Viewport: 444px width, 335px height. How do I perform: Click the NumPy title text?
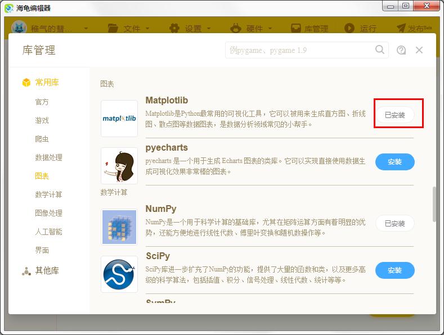(x=161, y=209)
